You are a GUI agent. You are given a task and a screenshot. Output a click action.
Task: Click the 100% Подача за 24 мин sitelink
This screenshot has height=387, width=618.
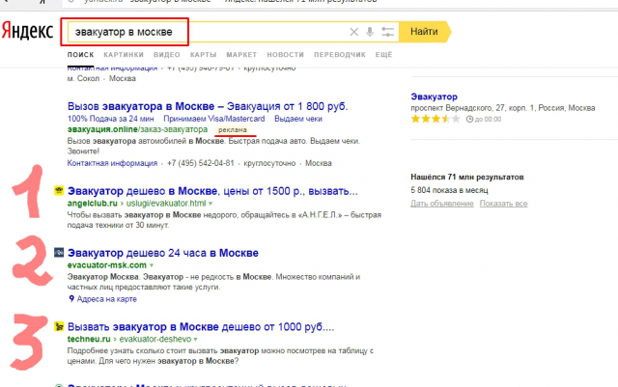[x=111, y=119]
